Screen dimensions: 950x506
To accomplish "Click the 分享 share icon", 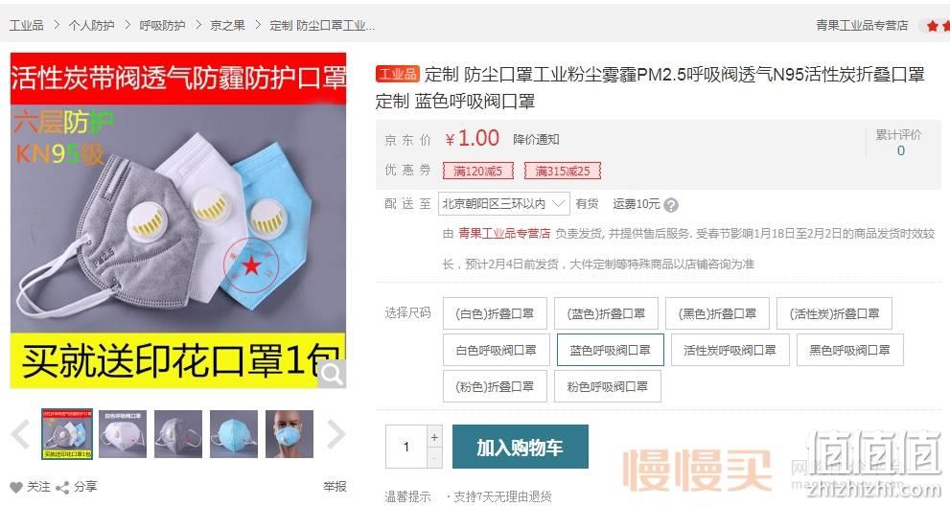I will [61, 487].
